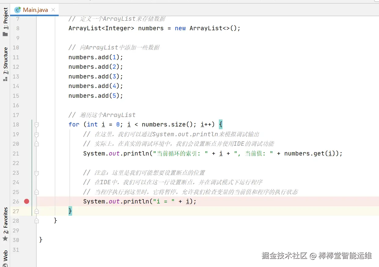The width and height of the screenshot is (379, 267).
Task: Collapse the comment block at line 23
Action: click(x=37, y=173)
